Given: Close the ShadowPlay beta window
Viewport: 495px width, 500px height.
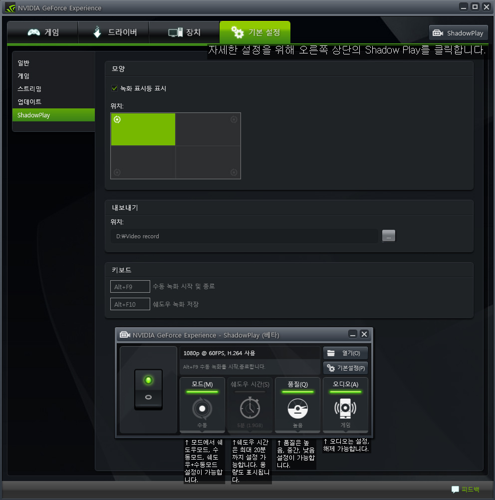Looking at the screenshot, I should 364,334.
